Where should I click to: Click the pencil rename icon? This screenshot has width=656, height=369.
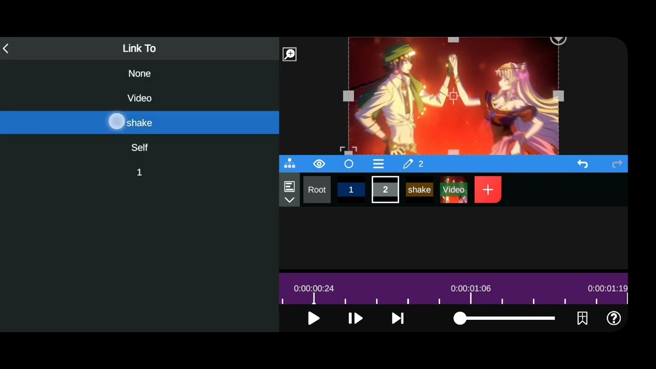[408, 164]
